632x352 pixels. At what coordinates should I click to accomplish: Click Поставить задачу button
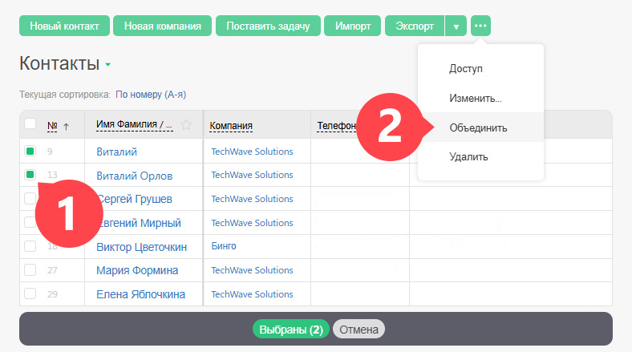(268, 26)
